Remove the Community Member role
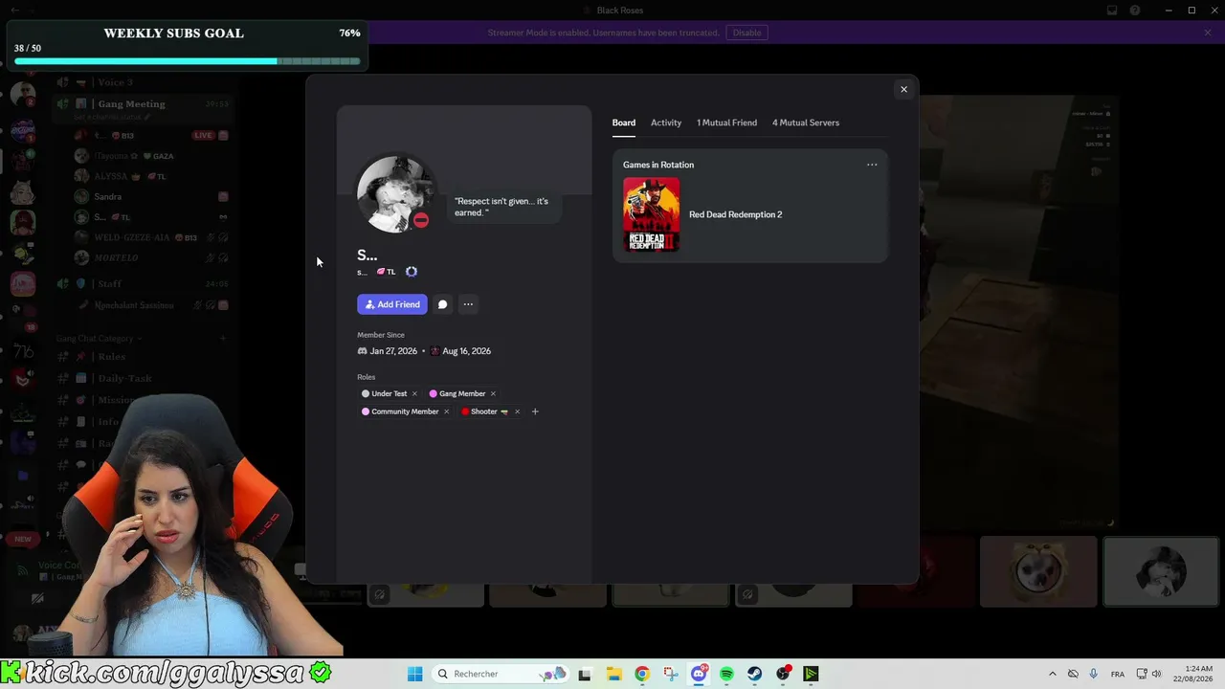This screenshot has height=689, width=1225. click(x=446, y=411)
